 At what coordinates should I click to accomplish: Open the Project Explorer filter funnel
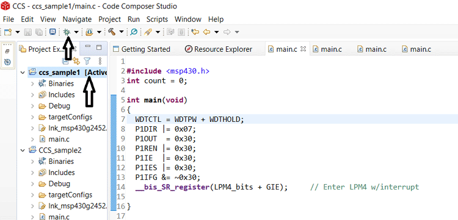(87, 61)
